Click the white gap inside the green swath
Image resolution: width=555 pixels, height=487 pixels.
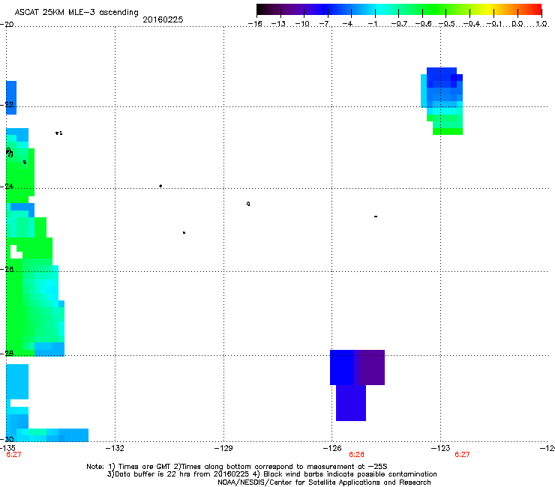pyautogui.click(x=16, y=252)
